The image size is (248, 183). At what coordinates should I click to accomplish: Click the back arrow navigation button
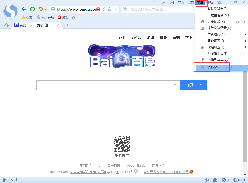24,9
